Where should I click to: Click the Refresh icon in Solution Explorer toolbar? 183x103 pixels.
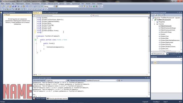pos(158,15)
